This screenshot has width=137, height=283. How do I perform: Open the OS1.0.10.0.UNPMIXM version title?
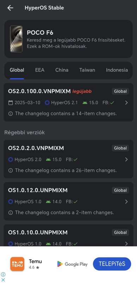coord(38,232)
